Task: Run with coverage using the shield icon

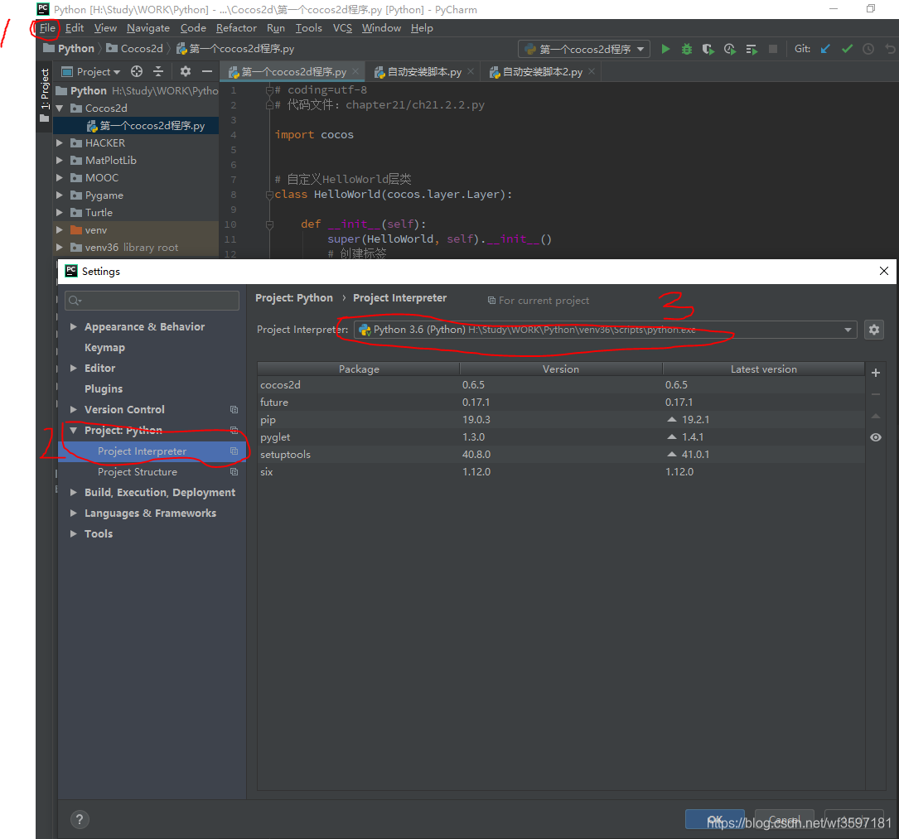Action: point(708,50)
